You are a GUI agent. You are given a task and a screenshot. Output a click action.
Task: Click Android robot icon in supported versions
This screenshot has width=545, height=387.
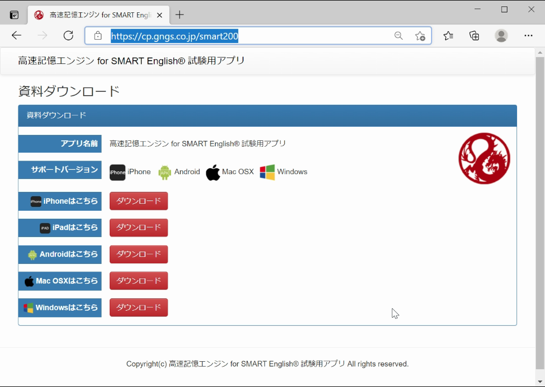(165, 173)
